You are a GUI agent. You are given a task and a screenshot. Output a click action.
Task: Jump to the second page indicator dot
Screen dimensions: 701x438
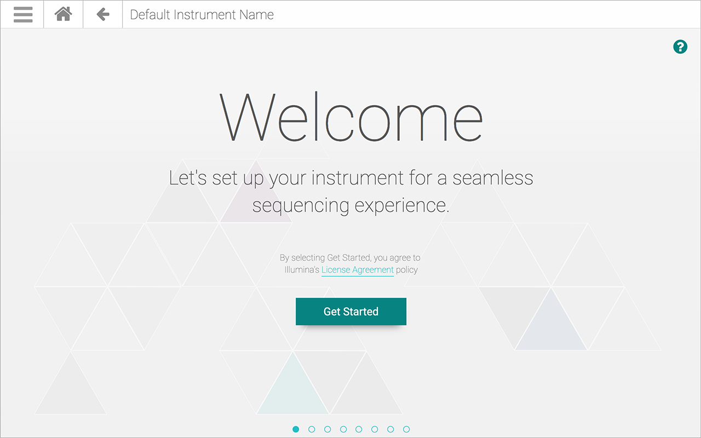(312, 429)
